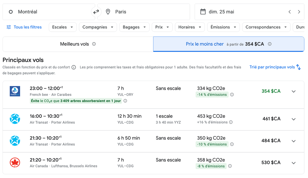
Task: Expand the 530 $CA Air Canada flight details
Action: click(294, 163)
